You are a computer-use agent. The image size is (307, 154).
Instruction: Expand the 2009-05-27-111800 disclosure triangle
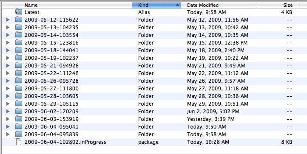point(8,88)
